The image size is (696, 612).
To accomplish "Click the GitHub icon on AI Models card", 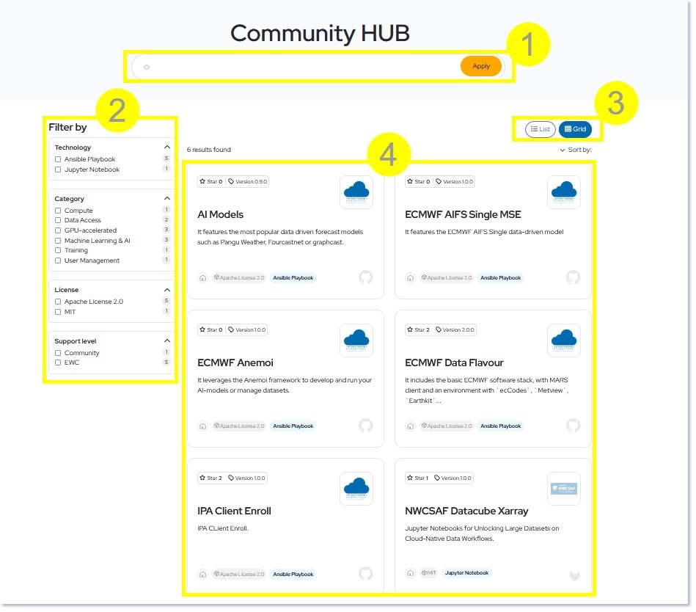I will coord(366,278).
